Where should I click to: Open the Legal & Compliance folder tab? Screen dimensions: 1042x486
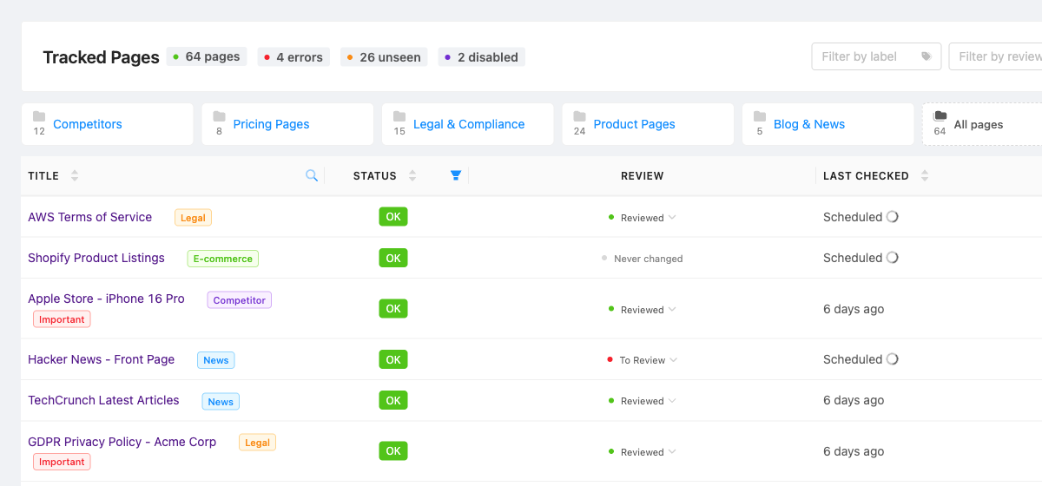(x=467, y=124)
